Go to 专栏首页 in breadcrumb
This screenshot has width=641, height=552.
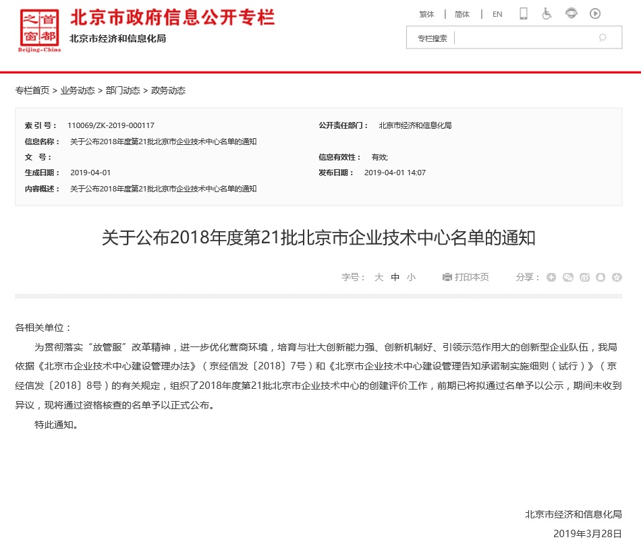pyautogui.click(x=32, y=90)
